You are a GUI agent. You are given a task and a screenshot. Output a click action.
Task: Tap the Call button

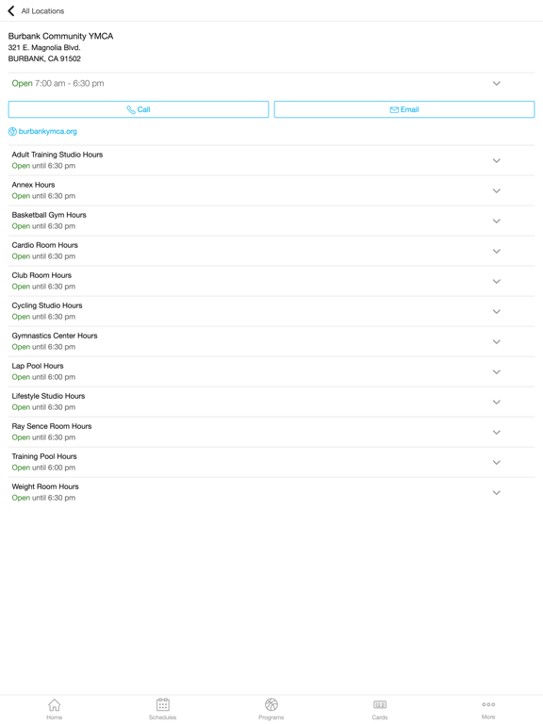pos(138,109)
